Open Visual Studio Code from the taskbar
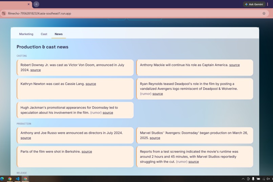This screenshot has height=182, width=273. point(17,179)
